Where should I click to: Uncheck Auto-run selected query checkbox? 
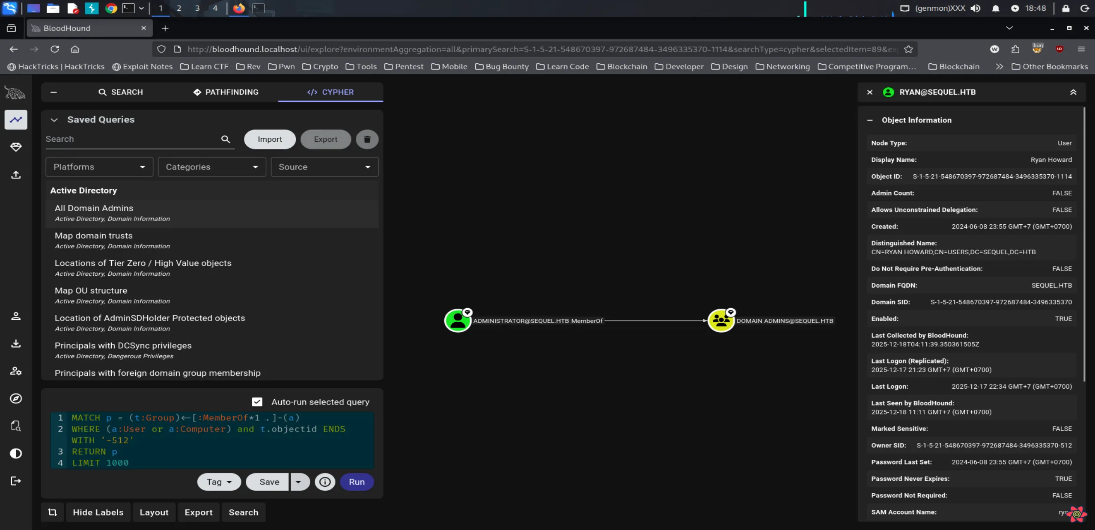(x=257, y=402)
